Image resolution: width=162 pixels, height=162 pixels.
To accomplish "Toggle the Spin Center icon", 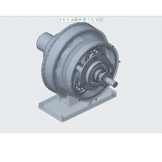I will pos(76,20).
